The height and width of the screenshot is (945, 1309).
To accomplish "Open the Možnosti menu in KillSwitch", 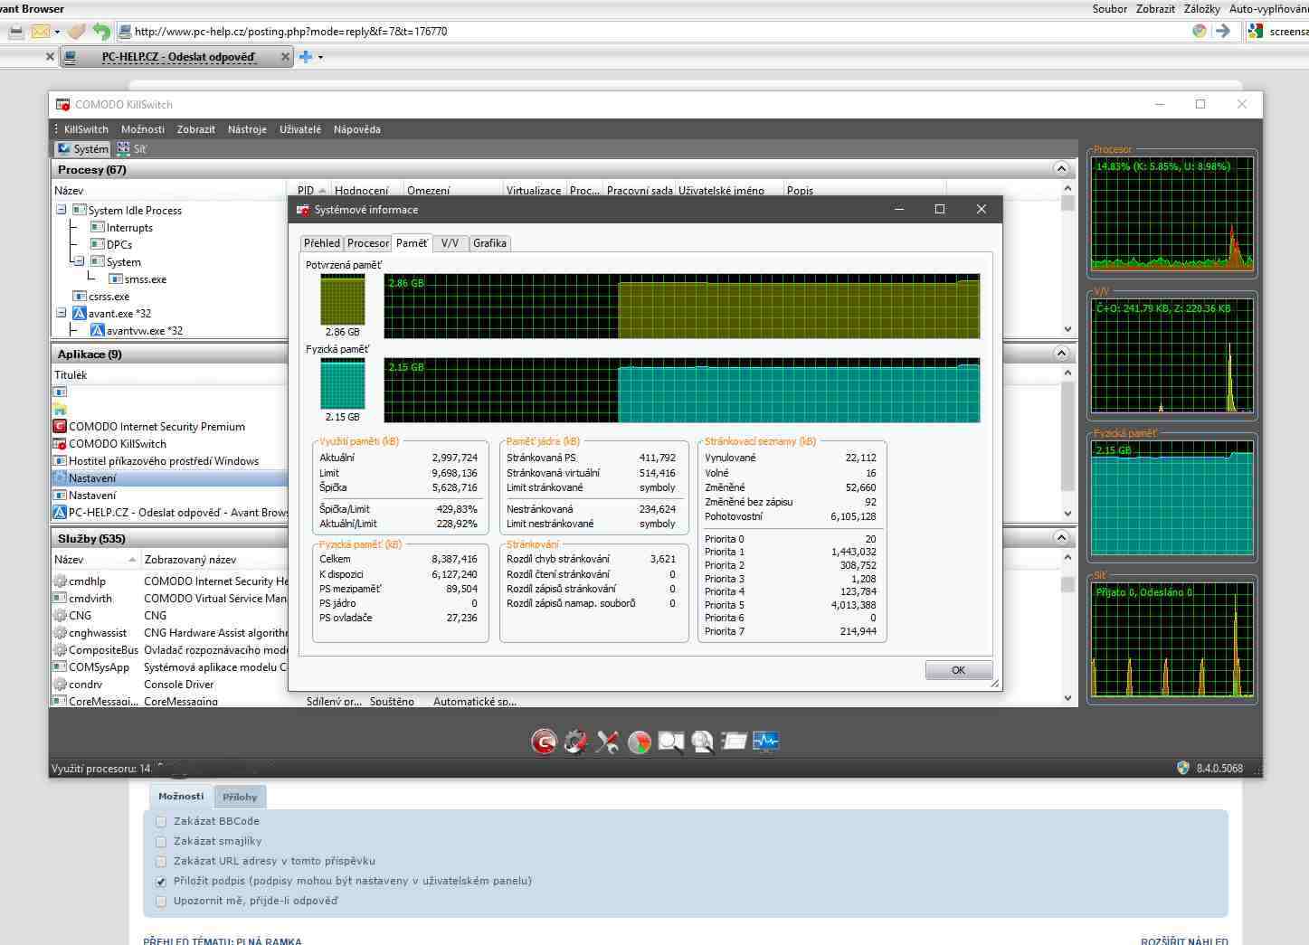I will coord(143,129).
